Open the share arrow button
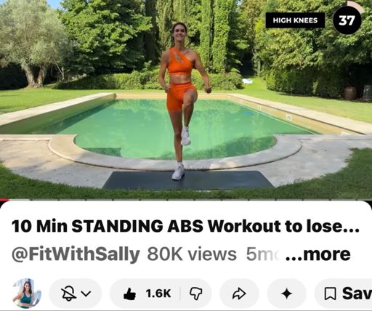 (x=239, y=294)
